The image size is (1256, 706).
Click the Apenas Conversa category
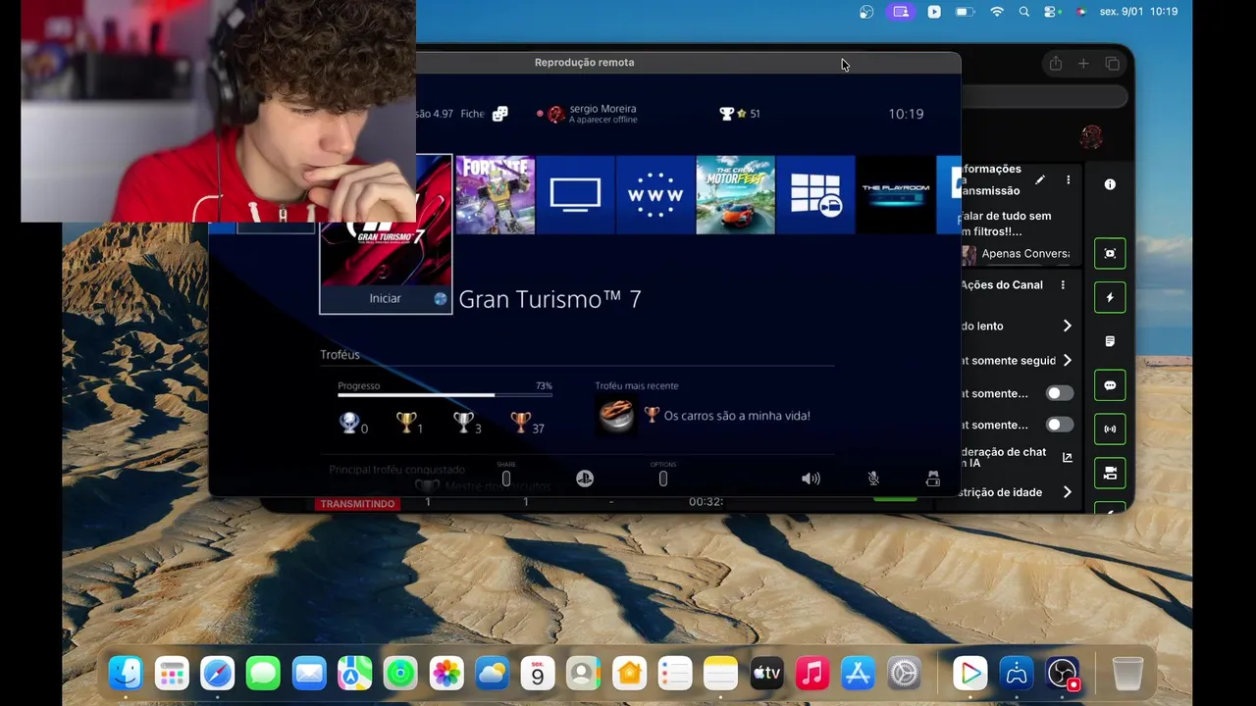point(1025,253)
